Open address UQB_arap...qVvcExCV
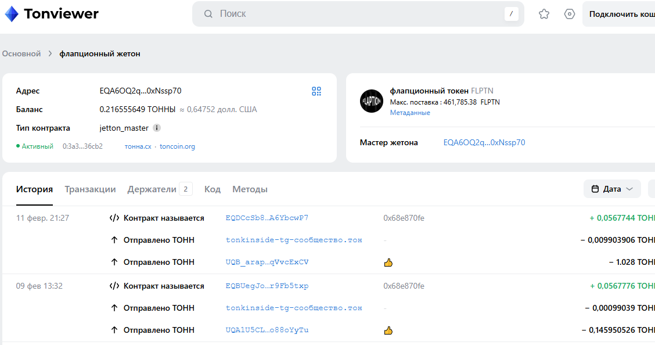The height and width of the screenshot is (345, 655). coord(267,263)
